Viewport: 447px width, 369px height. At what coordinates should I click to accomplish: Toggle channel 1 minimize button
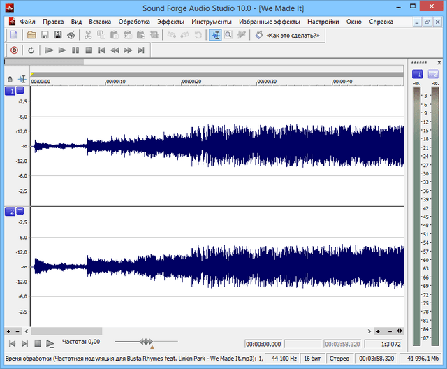pyautogui.click(x=20, y=91)
